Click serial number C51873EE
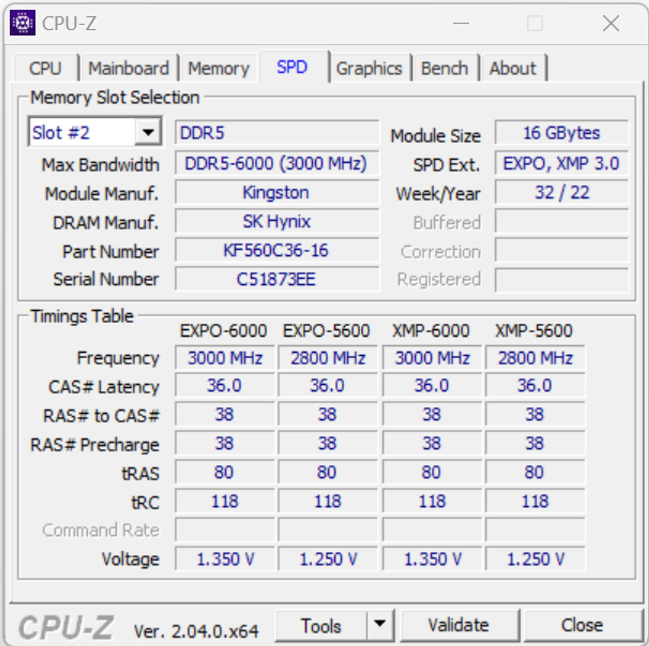The image size is (649, 646). point(277,279)
